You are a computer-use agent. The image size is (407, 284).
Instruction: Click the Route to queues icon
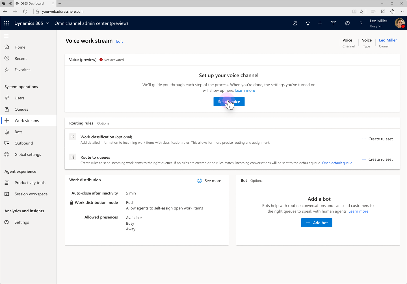tap(73, 157)
